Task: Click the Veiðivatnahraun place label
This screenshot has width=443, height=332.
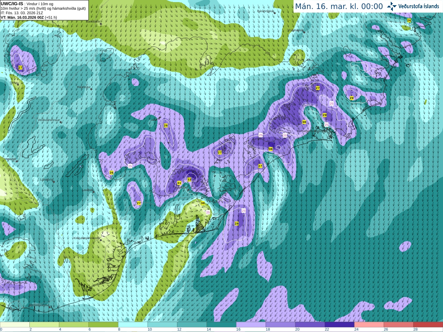Action: point(49,120)
